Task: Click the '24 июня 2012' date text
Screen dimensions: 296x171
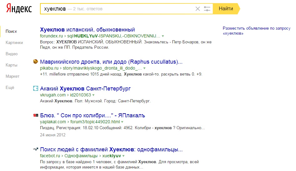Action: point(53,135)
